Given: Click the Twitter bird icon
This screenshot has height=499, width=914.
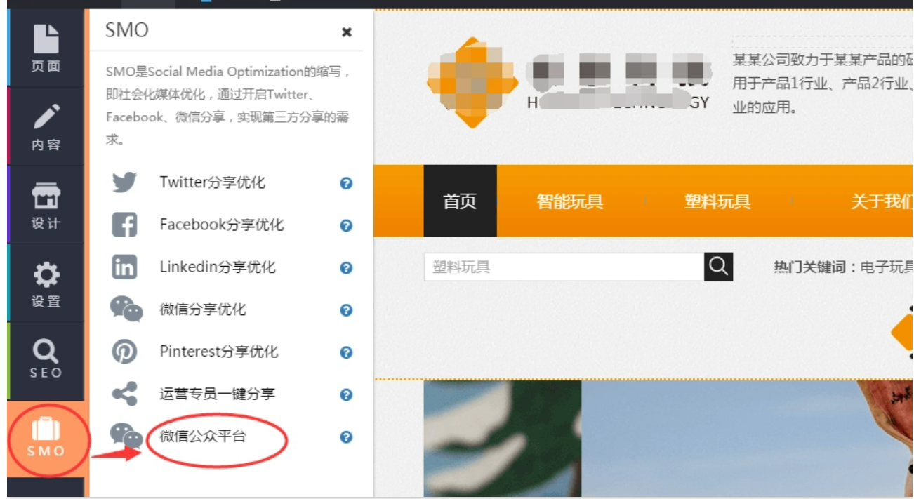Looking at the screenshot, I should (x=124, y=183).
